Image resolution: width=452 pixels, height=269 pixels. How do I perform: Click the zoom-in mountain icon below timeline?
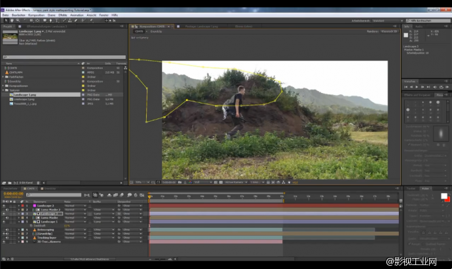click(x=170, y=259)
